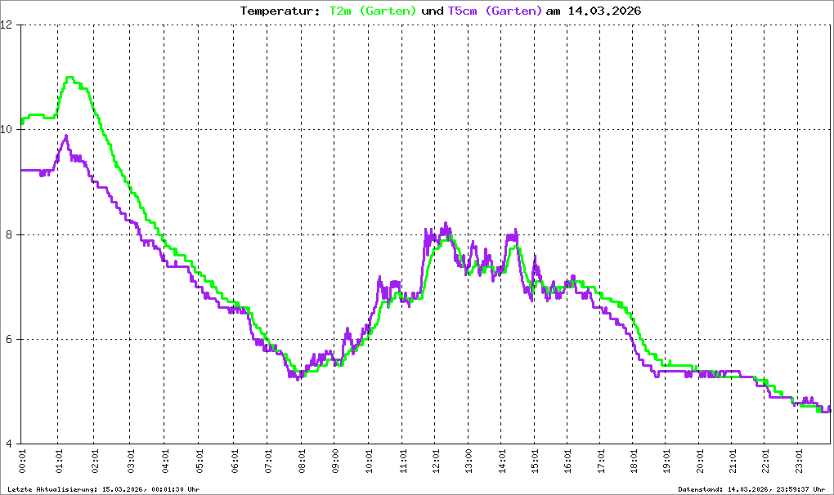
Task: Click the green curve's highest peak at 11 degrees
Action: pyautogui.click(x=70, y=78)
